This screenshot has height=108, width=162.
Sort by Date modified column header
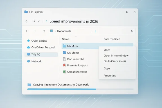[112, 39]
